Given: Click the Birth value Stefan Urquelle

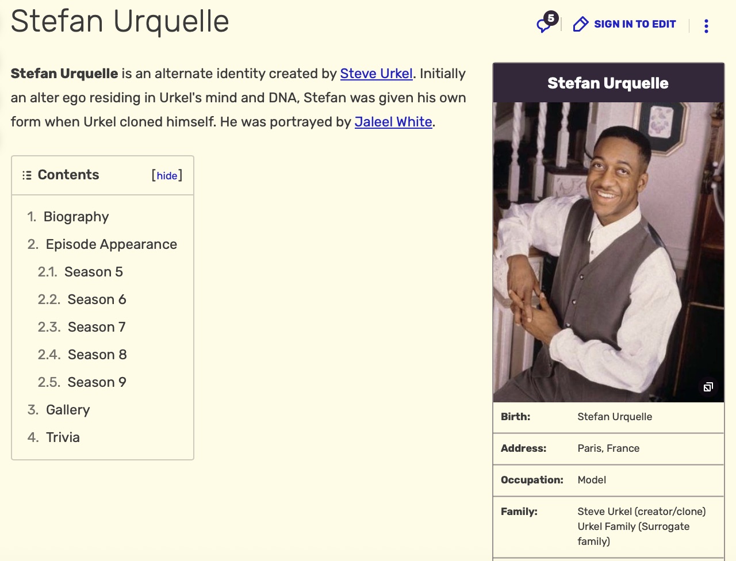Looking at the screenshot, I should point(615,417).
